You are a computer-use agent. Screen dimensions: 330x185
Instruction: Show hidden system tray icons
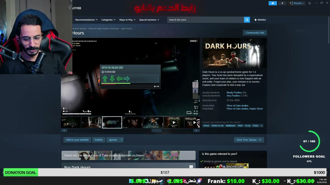coord(285,181)
